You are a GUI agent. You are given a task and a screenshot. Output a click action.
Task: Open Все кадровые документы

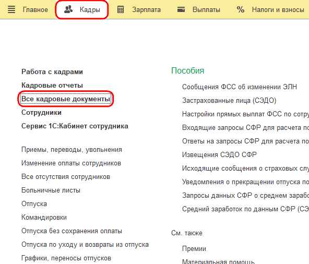coord(66,99)
